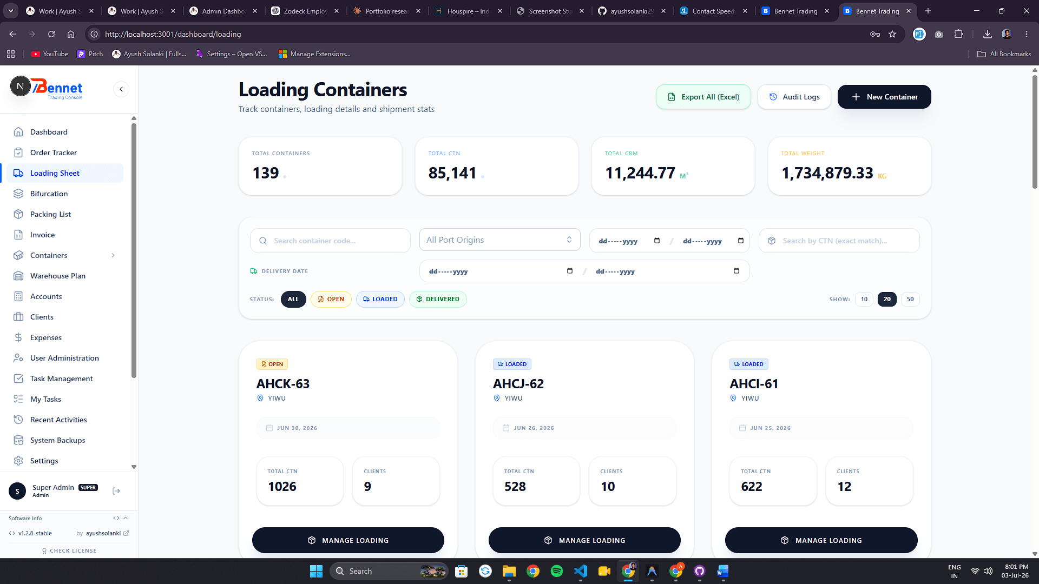1039x584 pixels.
Task: Focus the Search container code field
Action: [330, 241]
